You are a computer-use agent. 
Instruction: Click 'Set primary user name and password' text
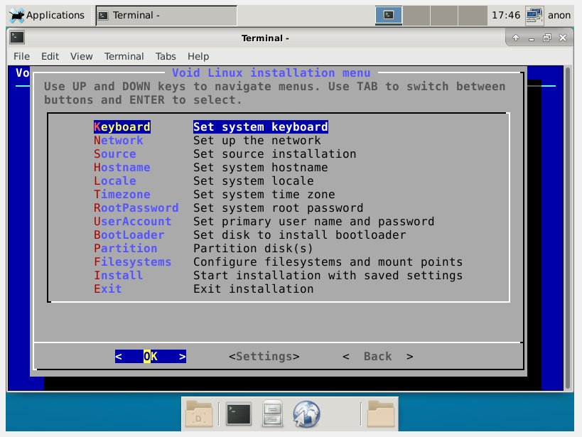(314, 221)
